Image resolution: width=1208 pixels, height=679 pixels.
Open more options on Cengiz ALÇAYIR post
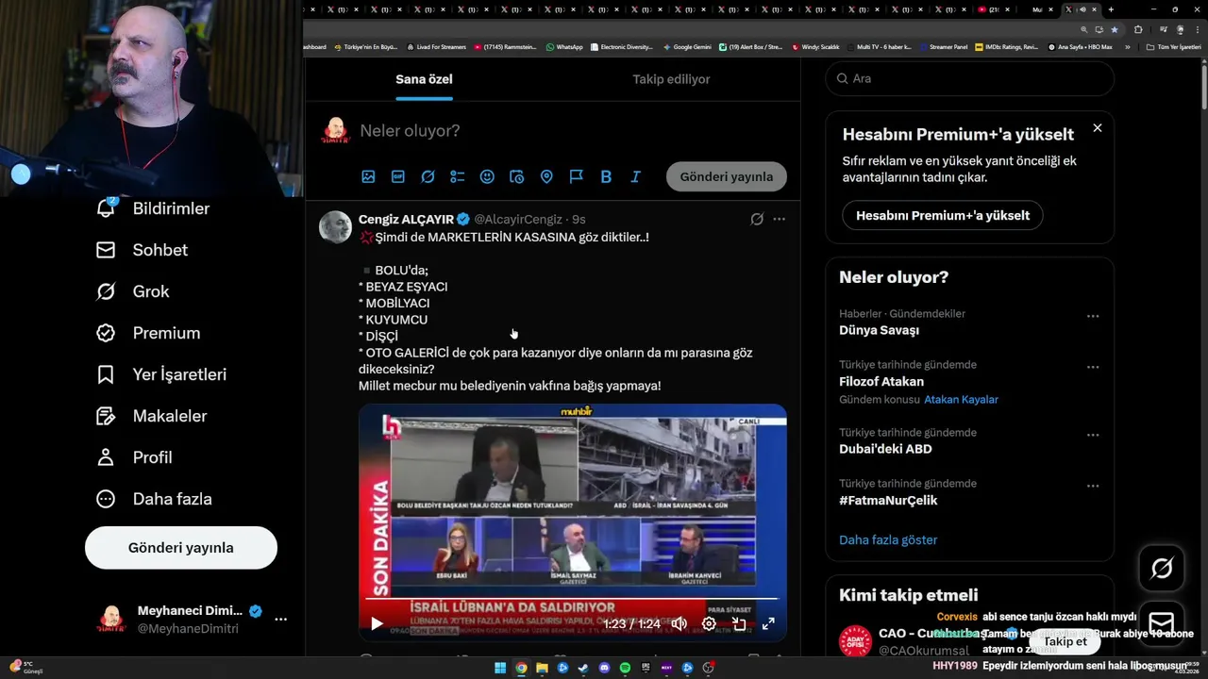779,219
